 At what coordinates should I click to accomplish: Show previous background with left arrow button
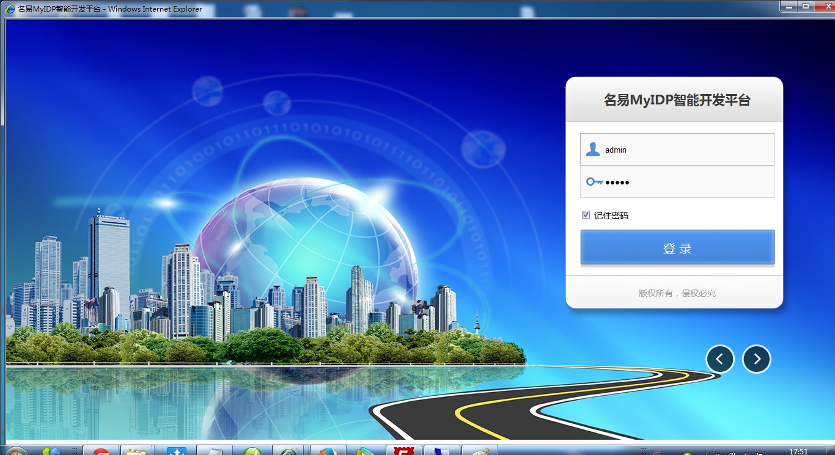[x=720, y=359]
